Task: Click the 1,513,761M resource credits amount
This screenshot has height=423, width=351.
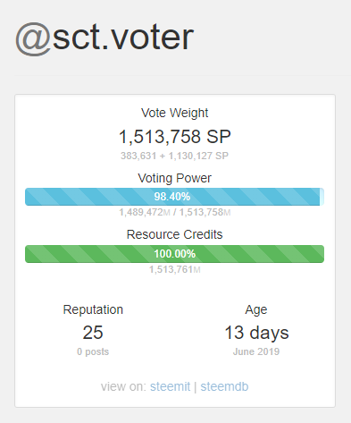Action: point(175,269)
